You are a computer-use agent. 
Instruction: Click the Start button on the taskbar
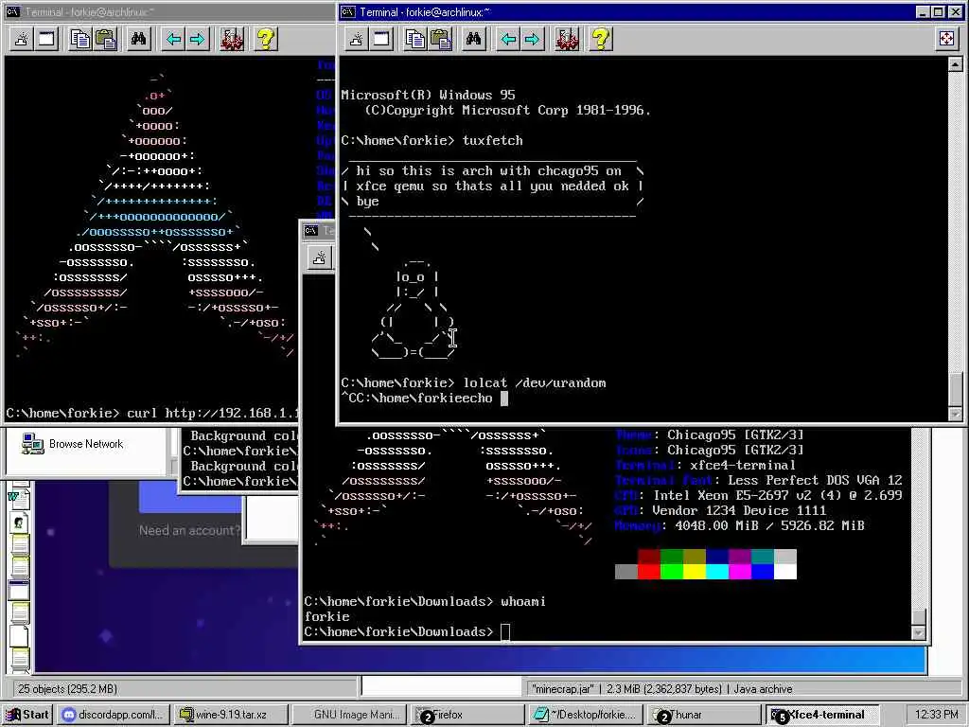point(27,715)
